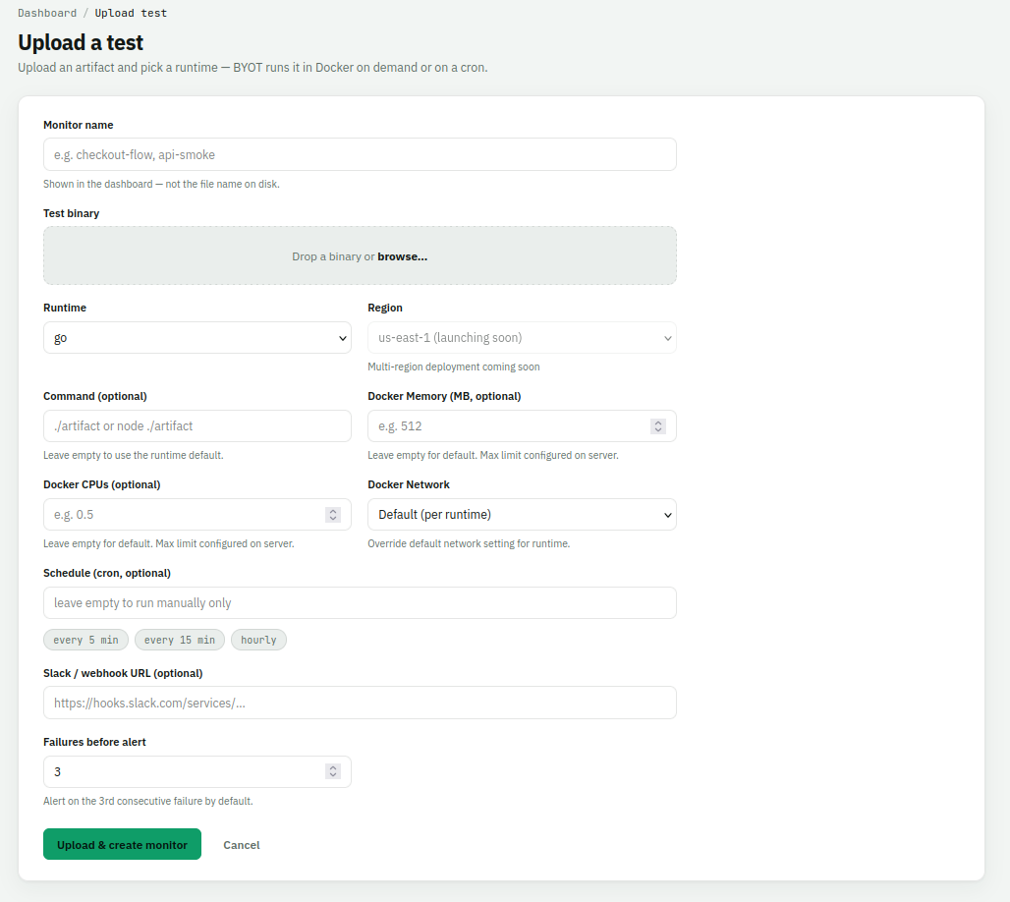
Task: Select the every 5 min preset
Action: (85, 640)
